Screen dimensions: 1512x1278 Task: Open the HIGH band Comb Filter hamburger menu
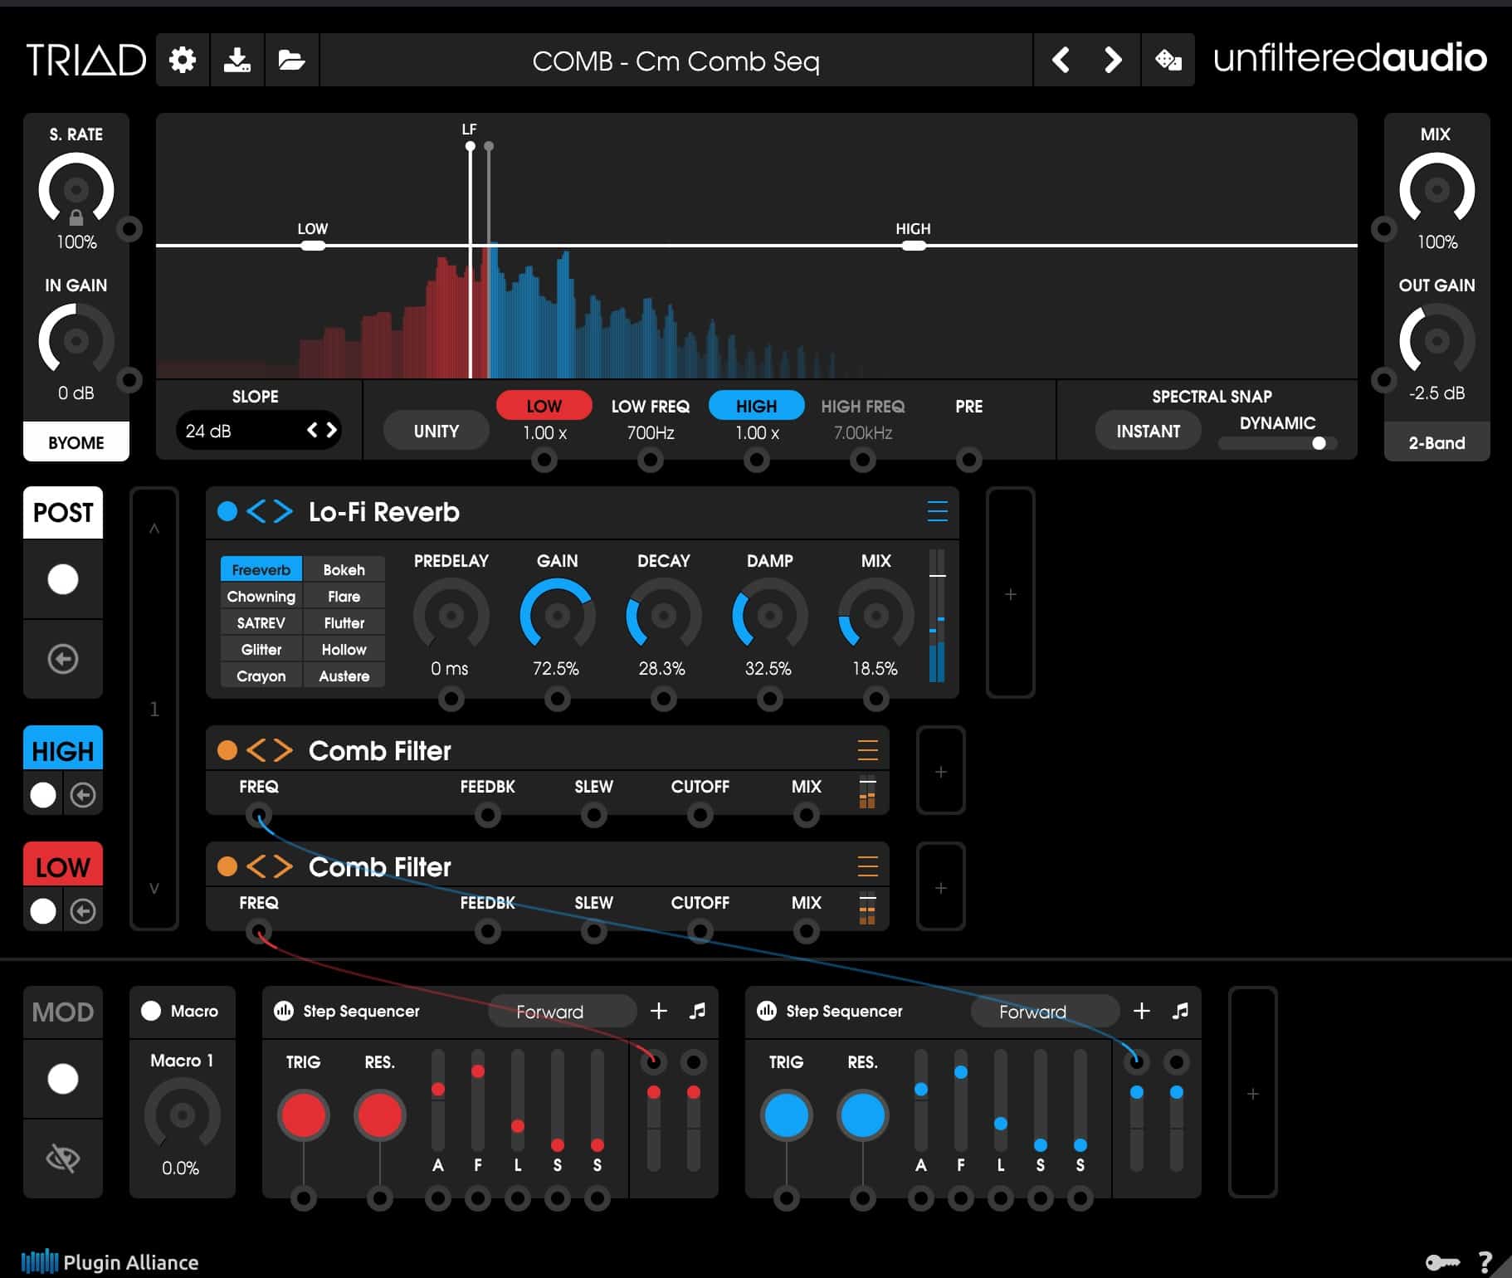point(867,750)
